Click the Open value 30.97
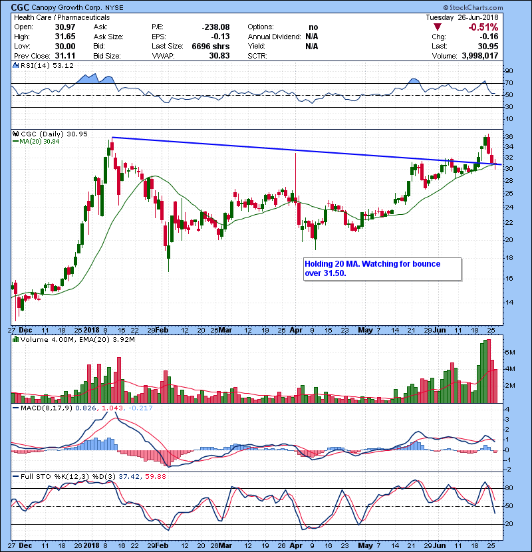The image size is (532, 552). point(65,27)
